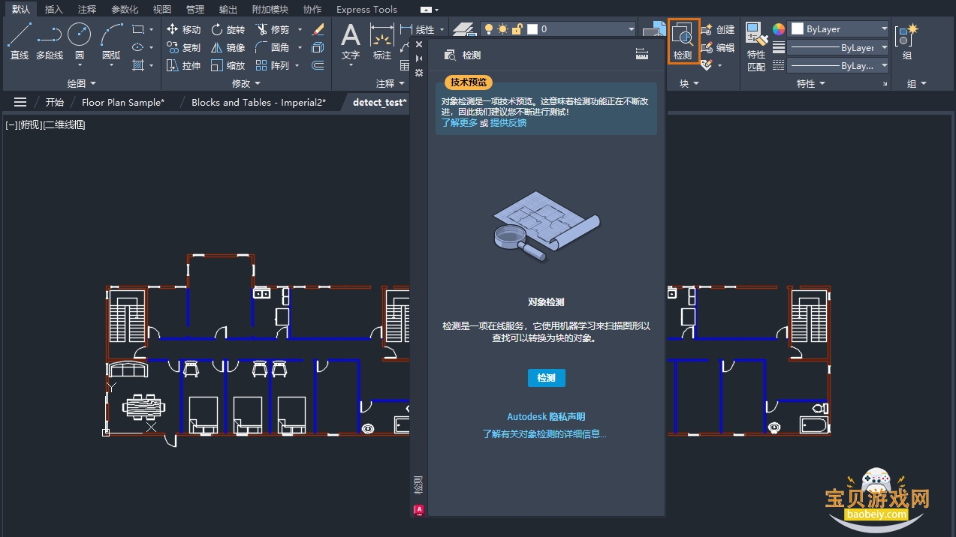Open the Floor Plan Sample* drawing tab
This screenshot has height=537, width=956.
click(123, 102)
